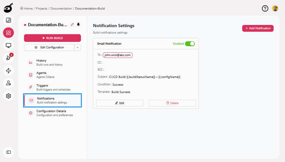The width and height of the screenshot is (285, 162).
Task: Click the Agents icon in the side menu
Action: (x=30, y=75)
